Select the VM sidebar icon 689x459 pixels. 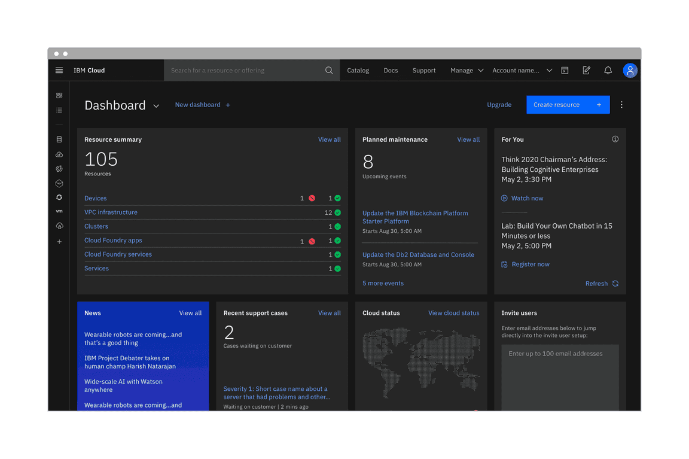(x=59, y=211)
